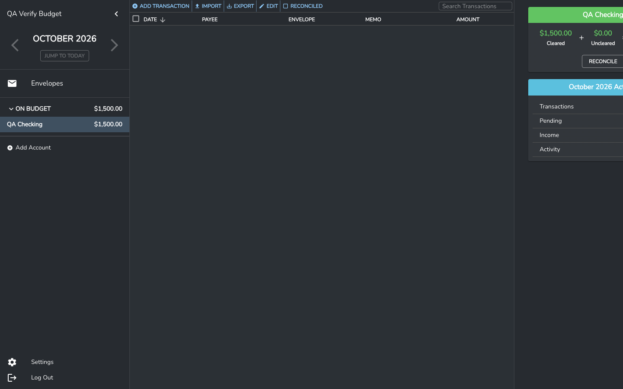The image size is (623, 389).
Task: Click the Envelopes mail icon
Action: 12,83
